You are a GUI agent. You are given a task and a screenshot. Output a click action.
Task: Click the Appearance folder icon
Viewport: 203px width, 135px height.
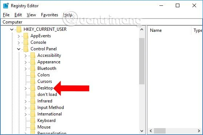point(33,62)
